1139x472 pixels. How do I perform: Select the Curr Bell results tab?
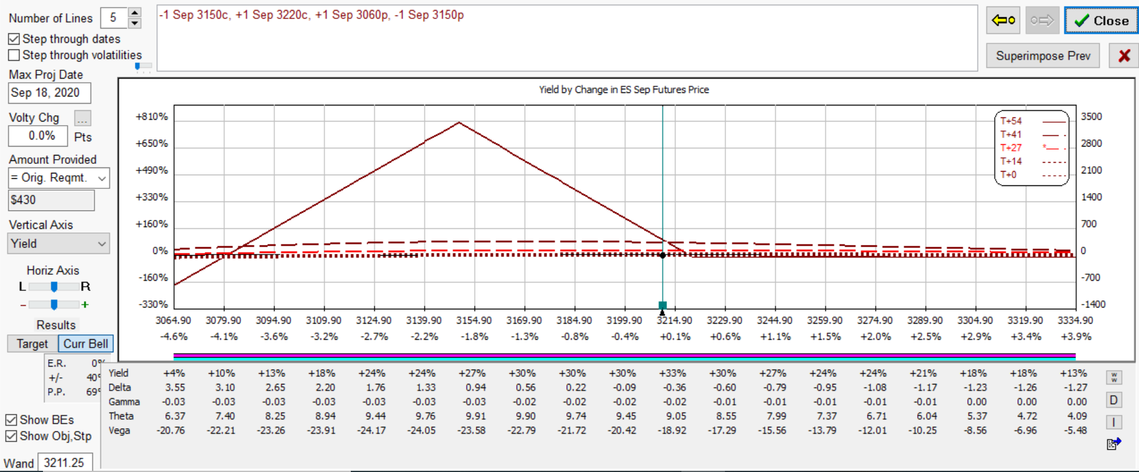pyautogui.click(x=86, y=344)
